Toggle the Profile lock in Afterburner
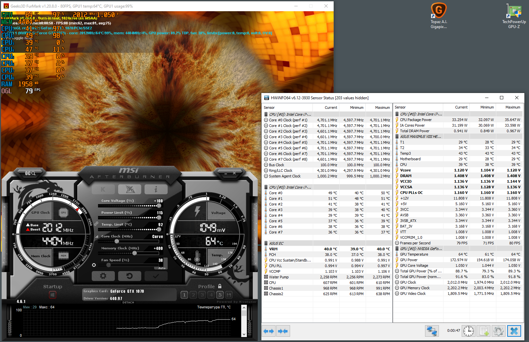The image size is (529, 342). click(220, 286)
